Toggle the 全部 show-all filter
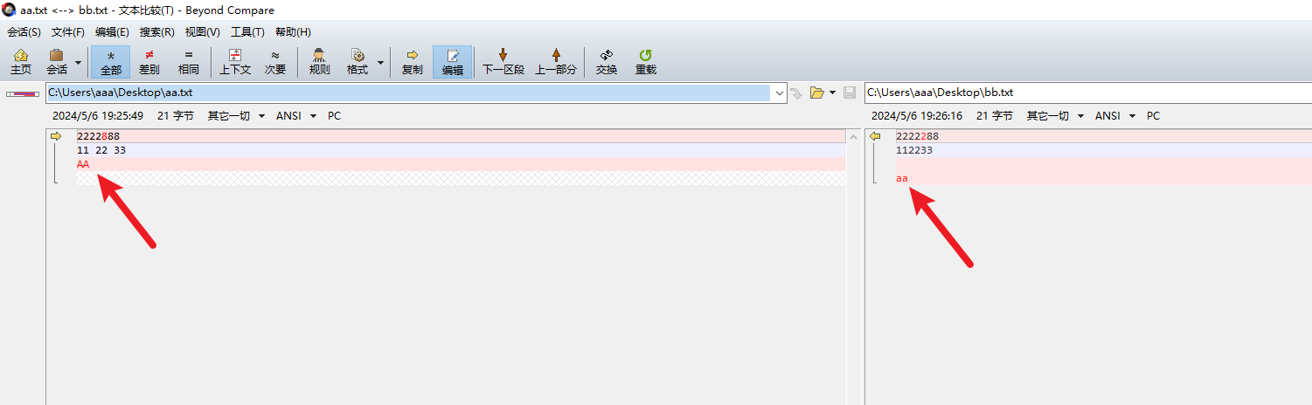This screenshot has height=405, width=1312. 111,62
